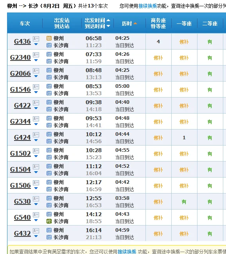Click first class 候补 for G436
This screenshot has width=226, height=254.
tap(184, 42)
